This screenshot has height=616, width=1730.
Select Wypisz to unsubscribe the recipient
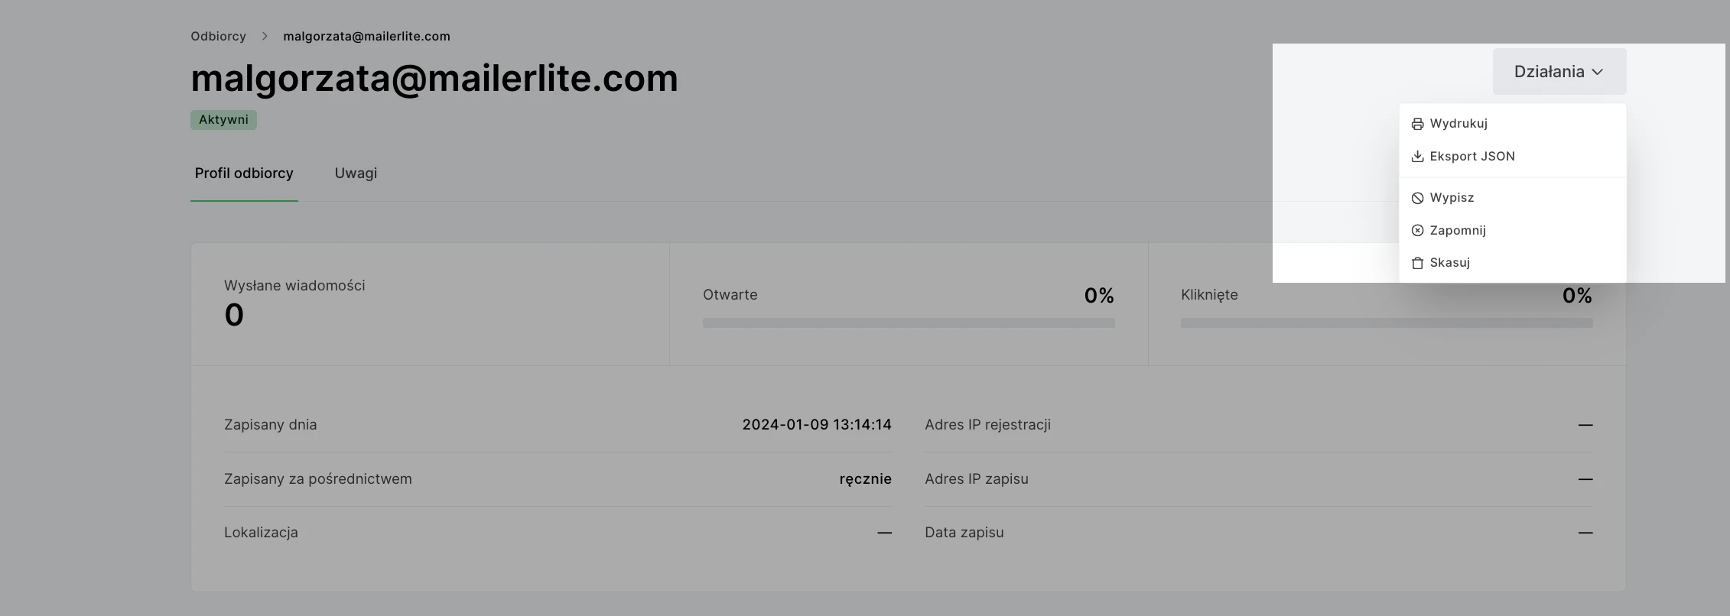pyautogui.click(x=1452, y=198)
